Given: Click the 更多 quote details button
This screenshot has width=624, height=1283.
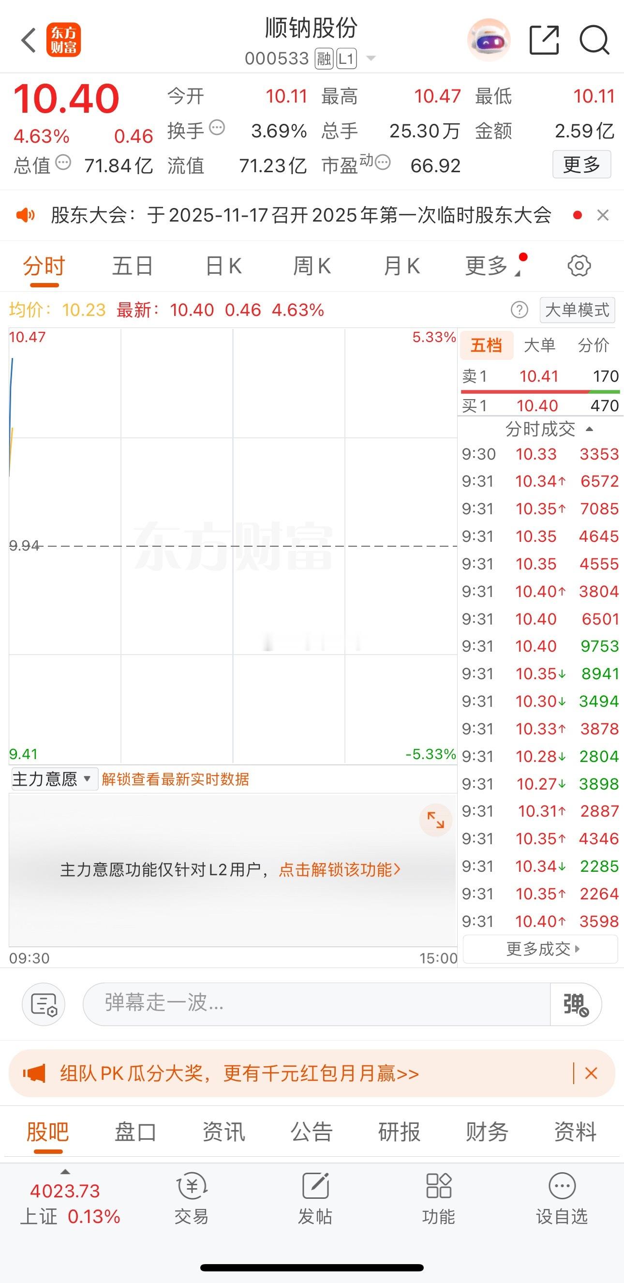Looking at the screenshot, I should [x=581, y=164].
